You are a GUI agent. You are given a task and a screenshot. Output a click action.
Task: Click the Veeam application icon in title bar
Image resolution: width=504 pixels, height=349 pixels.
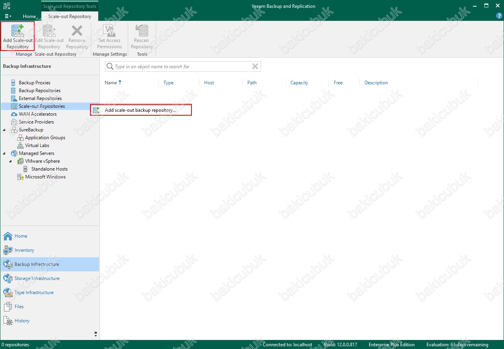pos(7,6)
